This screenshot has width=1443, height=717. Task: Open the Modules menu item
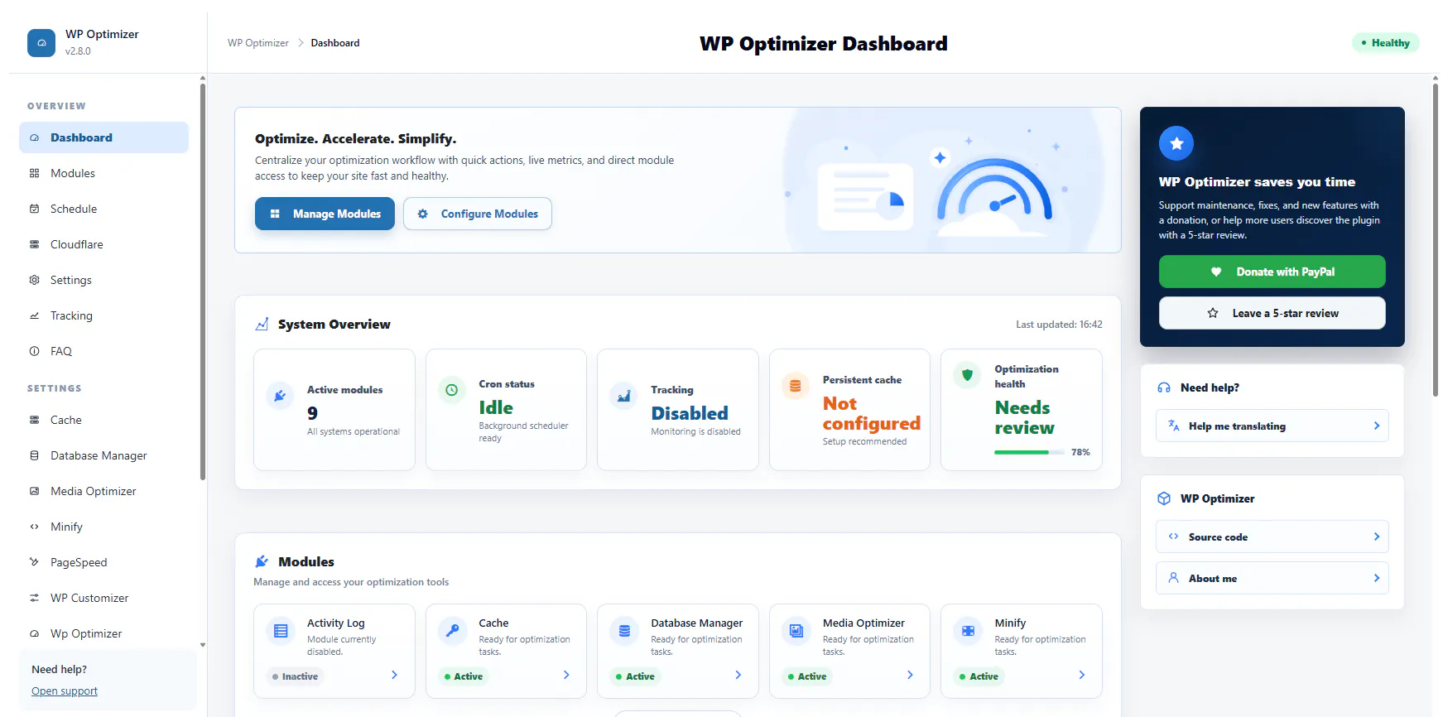pyautogui.click(x=103, y=173)
